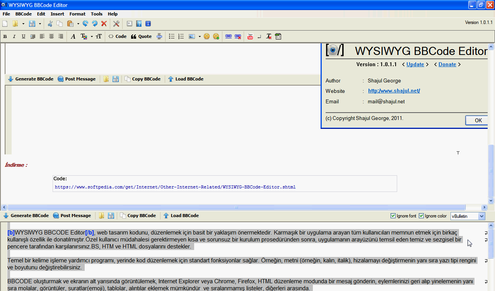Click the add custom smiley icon
Viewport: 495px width, 291px height.
(x=216, y=37)
